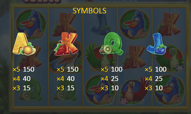The image size is (191, 114).
Task: Click the Q symbol ×5 100 payout
Action: (x=112, y=69)
